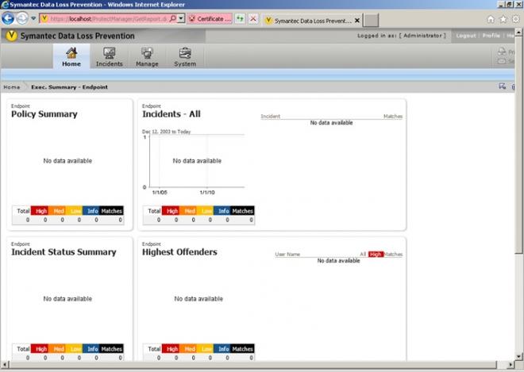Click horizontal scrollbar right arrow
The width and height of the screenshot is (524, 372).
tap(511, 364)
